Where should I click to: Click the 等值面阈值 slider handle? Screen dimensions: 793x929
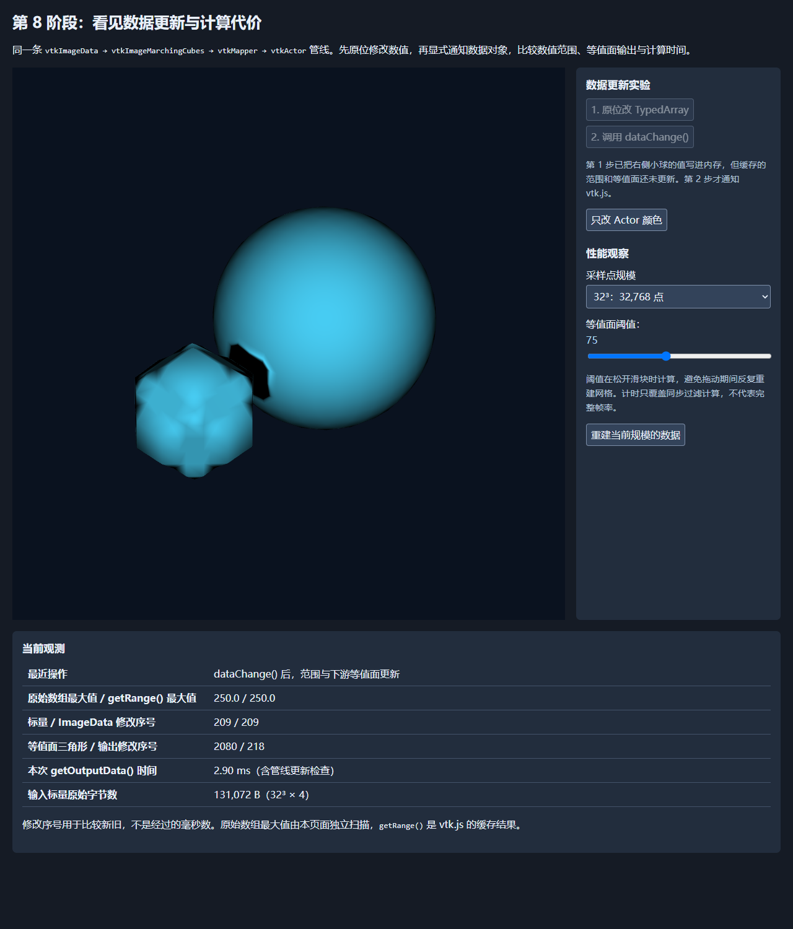666,356
